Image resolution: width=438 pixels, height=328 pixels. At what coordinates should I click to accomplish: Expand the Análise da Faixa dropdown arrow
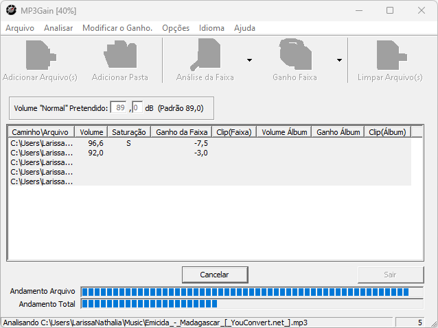coord(249,60)
